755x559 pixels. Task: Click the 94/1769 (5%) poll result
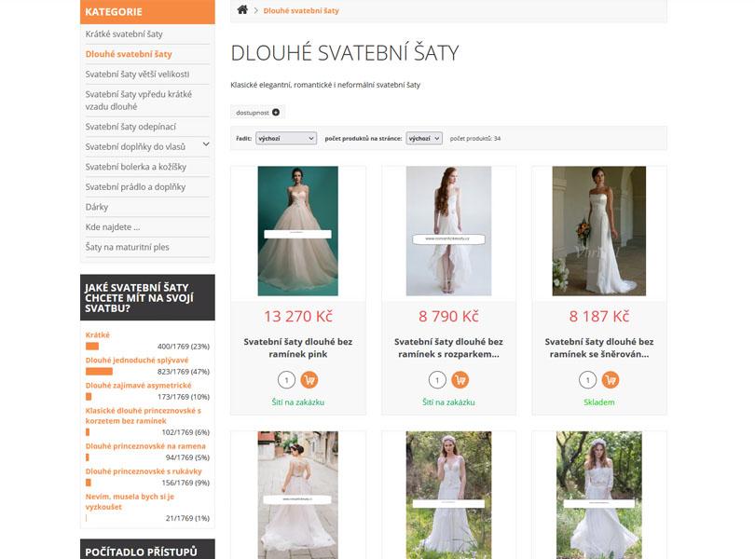[x=187, y=457]
